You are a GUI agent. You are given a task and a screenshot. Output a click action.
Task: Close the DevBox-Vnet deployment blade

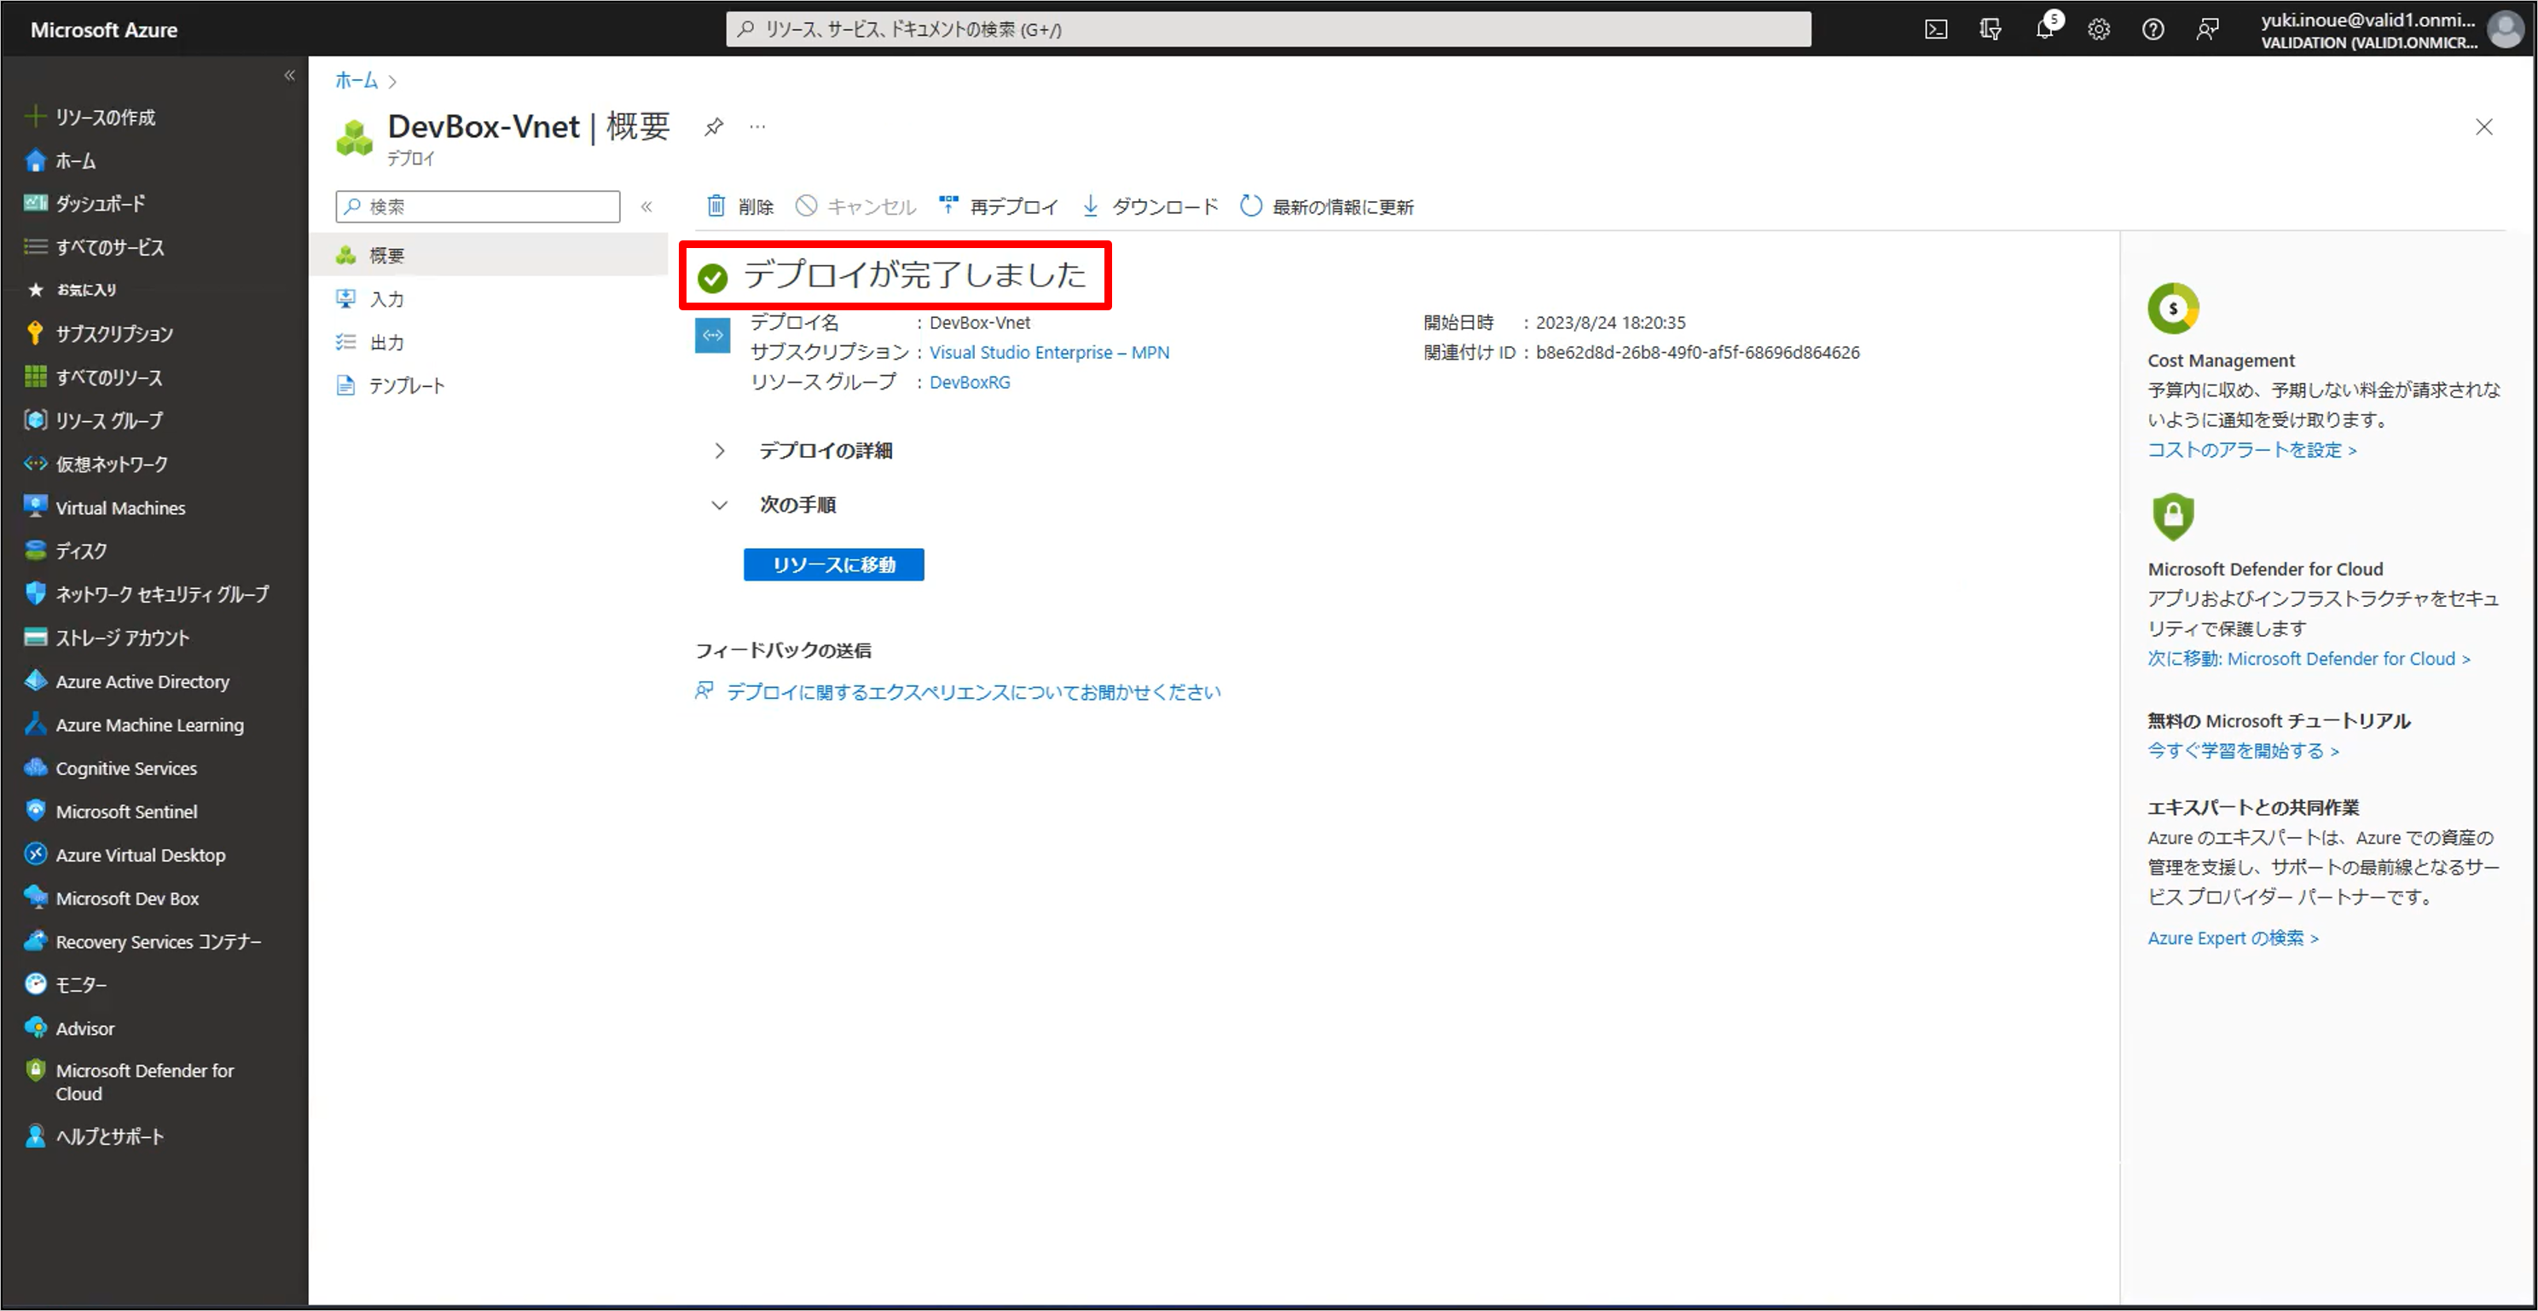coord(2483,126)
